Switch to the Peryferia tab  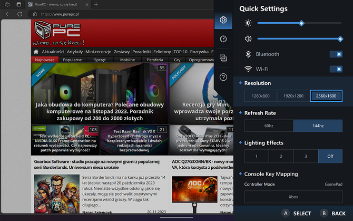[155, 60]
